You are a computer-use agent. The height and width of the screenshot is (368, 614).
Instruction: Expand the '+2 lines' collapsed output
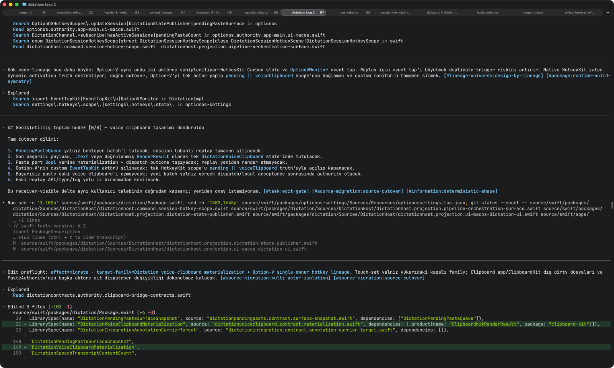pyautogui.click(x=26, y=220)
